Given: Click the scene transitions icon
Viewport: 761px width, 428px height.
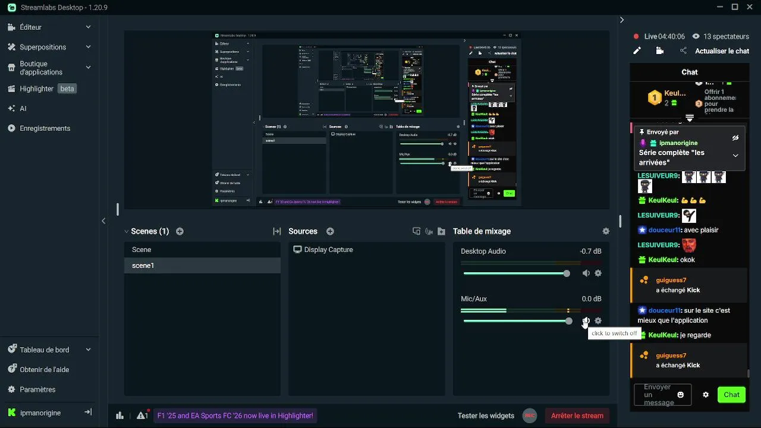Looking at the screenshot, I should 276,231.
